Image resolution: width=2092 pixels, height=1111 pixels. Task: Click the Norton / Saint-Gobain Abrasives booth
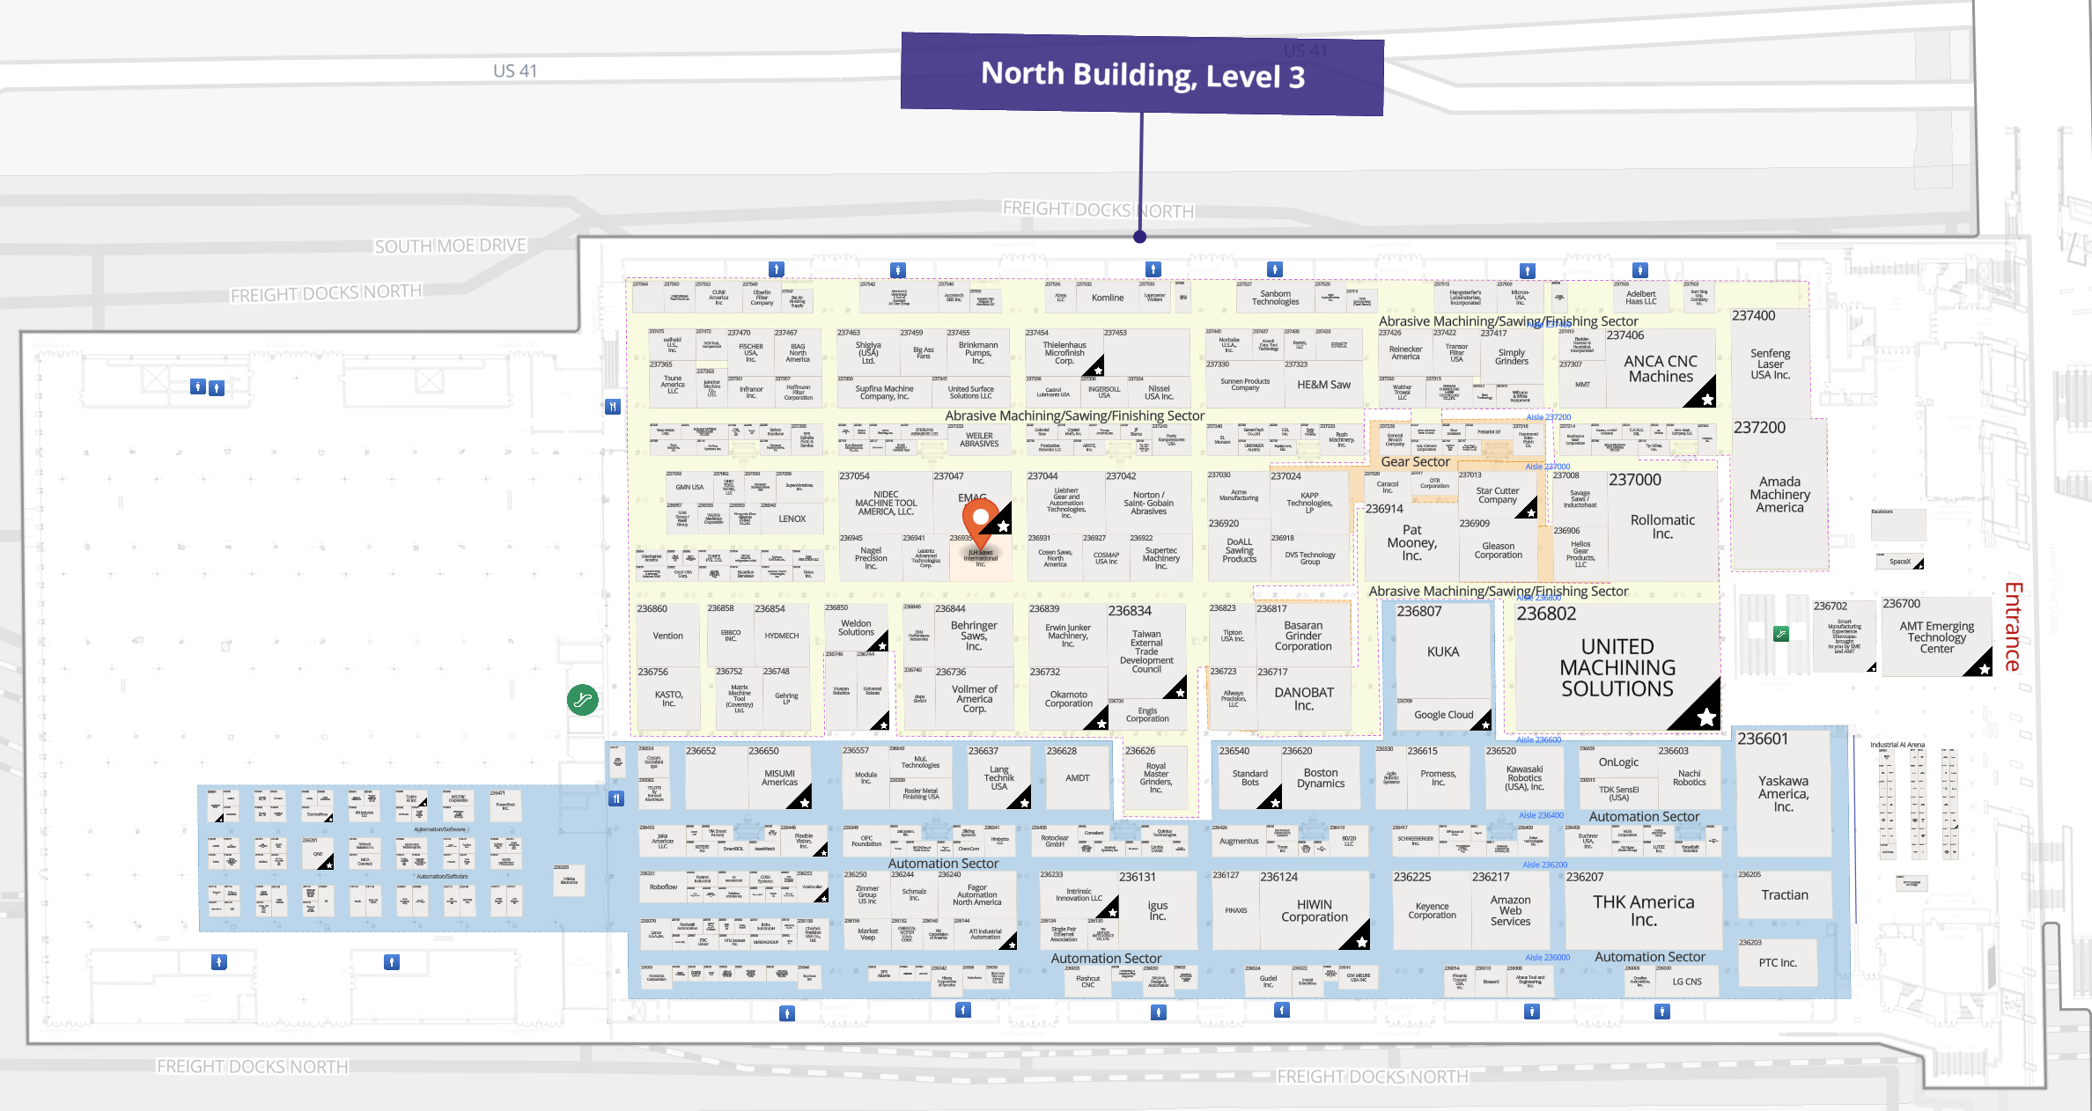pyautogui.click(x=1148, y=503)
